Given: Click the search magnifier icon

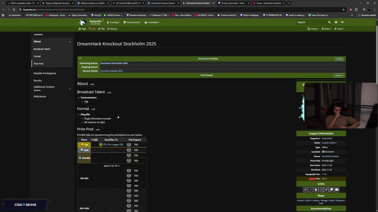Looking at the screenshot, I should [329, 22].
